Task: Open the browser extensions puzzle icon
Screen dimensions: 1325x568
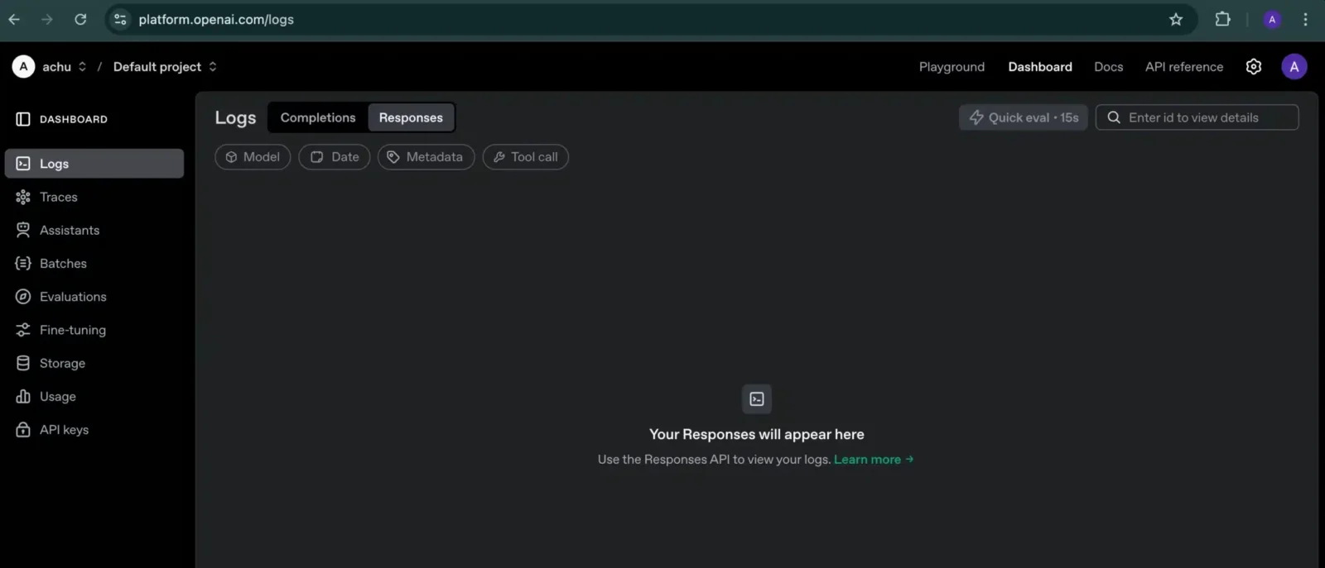Action: pyautogui.click(x=1222, y=19)
